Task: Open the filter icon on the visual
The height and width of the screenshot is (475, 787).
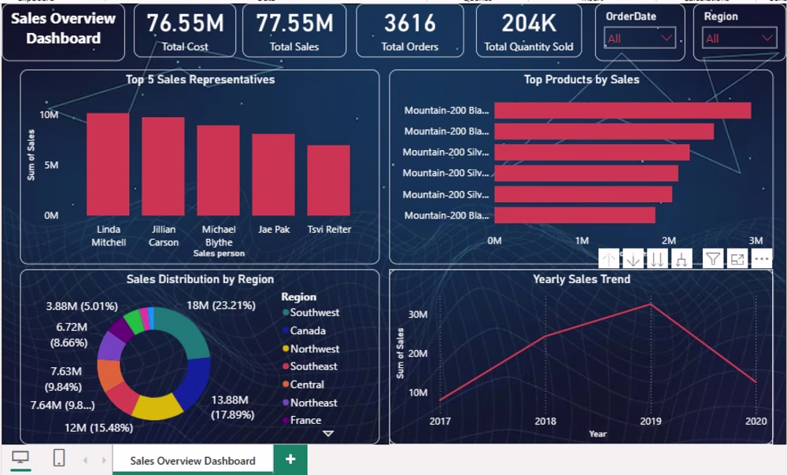Action: click(x=713, y=260)
